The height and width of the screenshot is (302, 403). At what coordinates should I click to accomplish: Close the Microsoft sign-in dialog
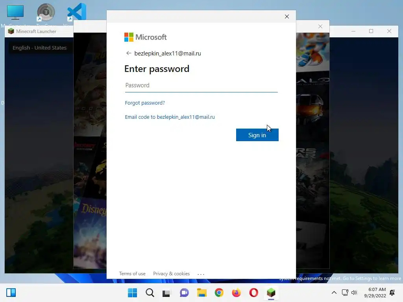coord(287,17)
